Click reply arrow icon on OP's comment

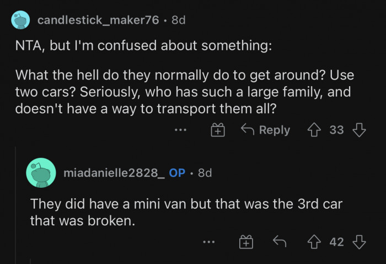(278, 242)
